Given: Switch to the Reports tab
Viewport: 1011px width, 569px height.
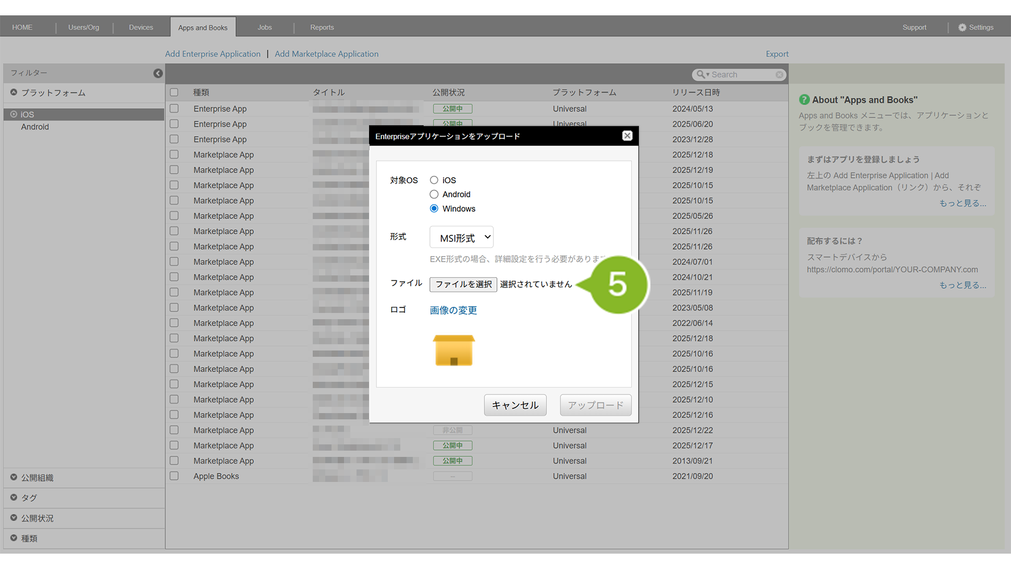Looking at the screenshot, I should pos(322,27).
